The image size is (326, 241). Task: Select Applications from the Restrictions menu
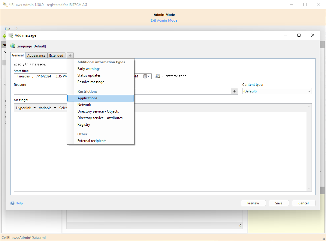pyautogui.click(x=87, y=98)
